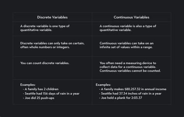Image resolution: width=184 pixels, height=117 pixels.
Task: Select the 'A family has 2 children' bullet
Action: [41, 89]
